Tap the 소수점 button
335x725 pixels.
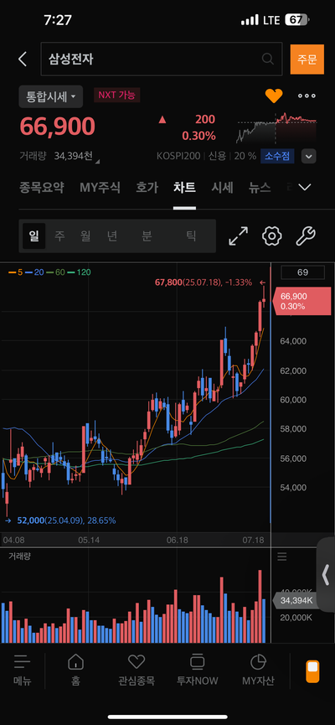(277, 156)
